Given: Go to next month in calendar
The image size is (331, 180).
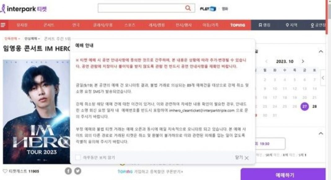Looking at the screenshot, I should click(303, 61).
